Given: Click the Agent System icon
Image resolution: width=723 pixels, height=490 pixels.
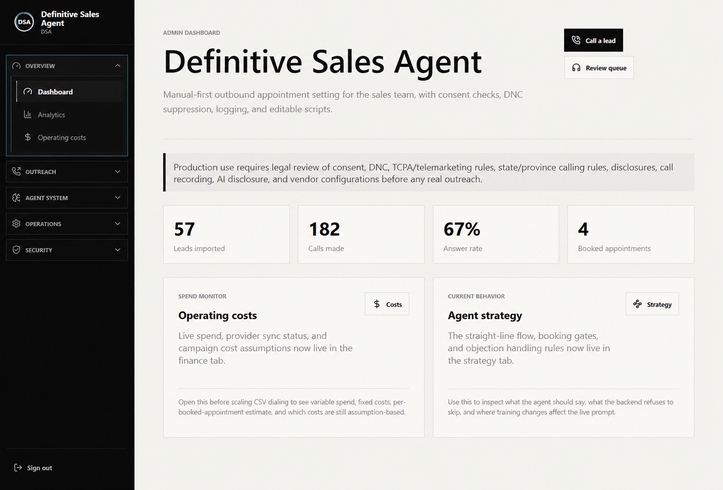Looking at the screenshot, I should pos(17,198).
